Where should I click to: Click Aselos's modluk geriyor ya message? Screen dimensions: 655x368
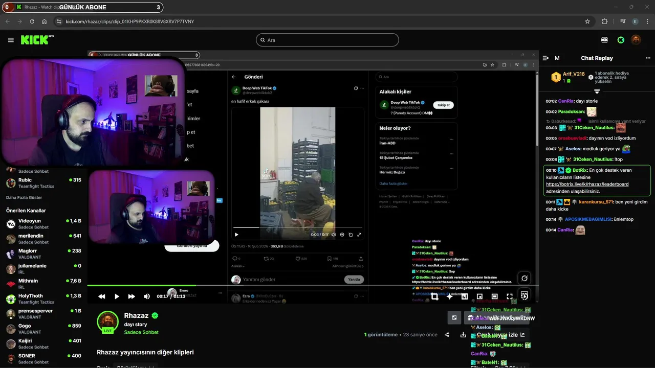coord(587,149)
